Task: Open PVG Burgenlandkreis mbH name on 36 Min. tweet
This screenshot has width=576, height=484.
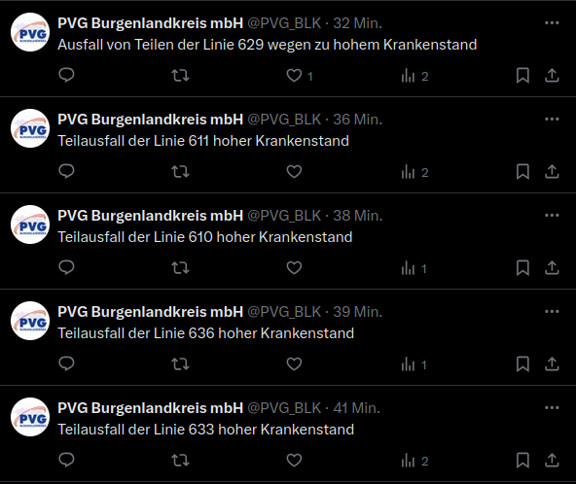Action: point(150,120)
